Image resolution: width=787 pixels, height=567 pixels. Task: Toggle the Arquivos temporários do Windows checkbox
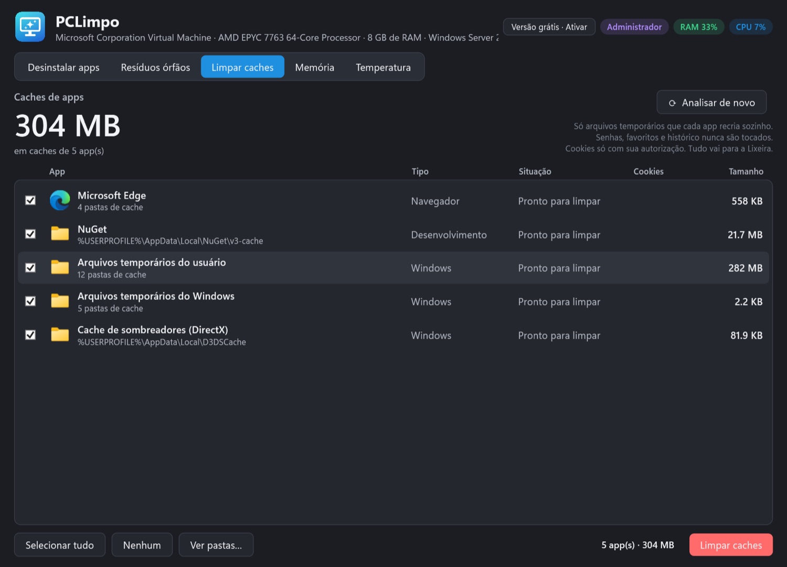[x=30, y=301]
